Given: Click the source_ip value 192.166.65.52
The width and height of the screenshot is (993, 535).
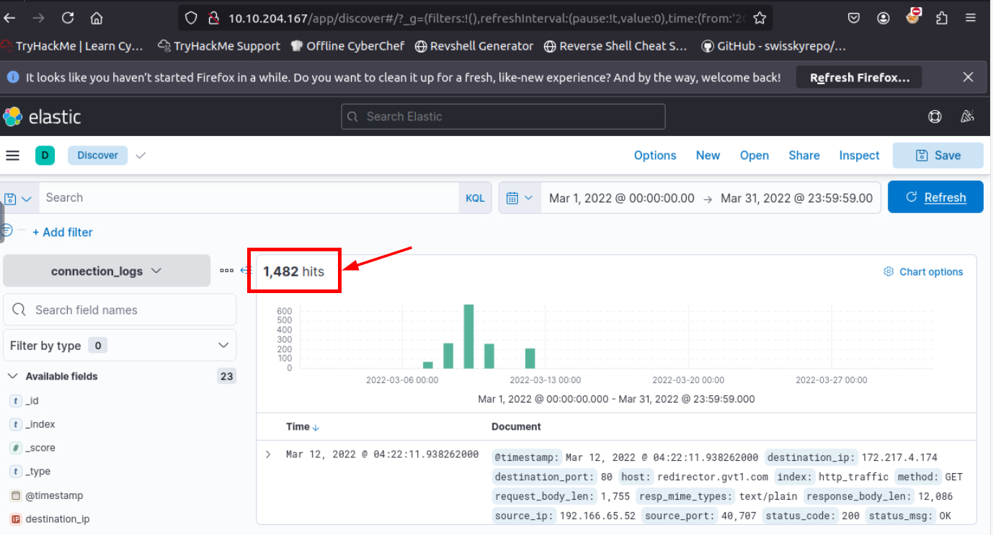Looking at the screenshot, I should click(597, 516).
